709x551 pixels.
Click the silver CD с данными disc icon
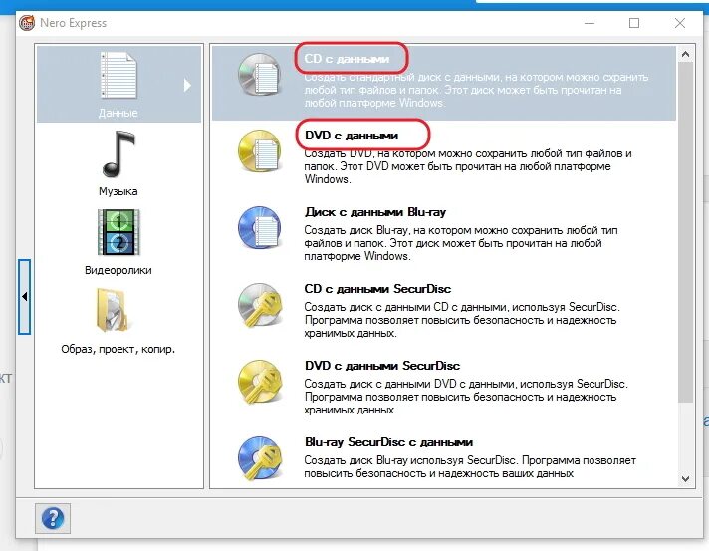260,74
